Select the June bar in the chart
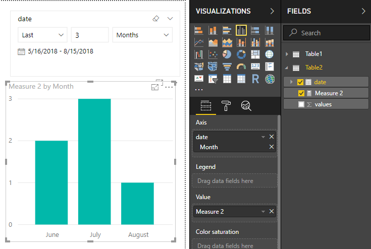This screenshot has width=371, height=249. coord(51,182)
